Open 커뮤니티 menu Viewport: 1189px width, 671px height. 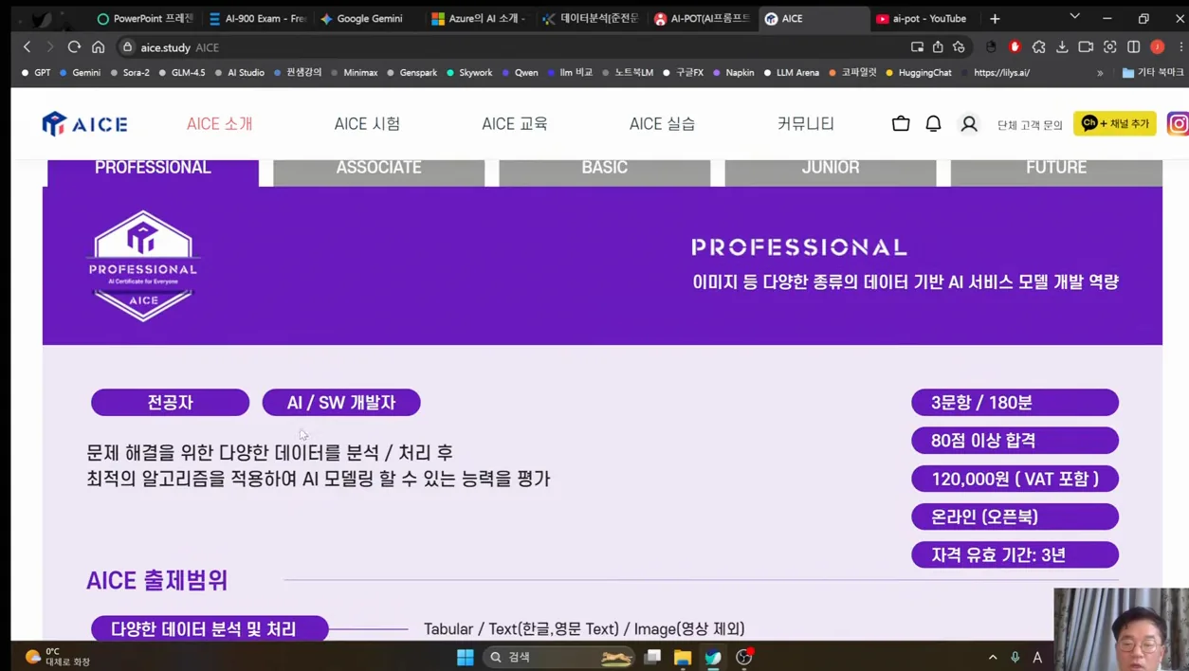pyautogui.click(x=806, y=123)
